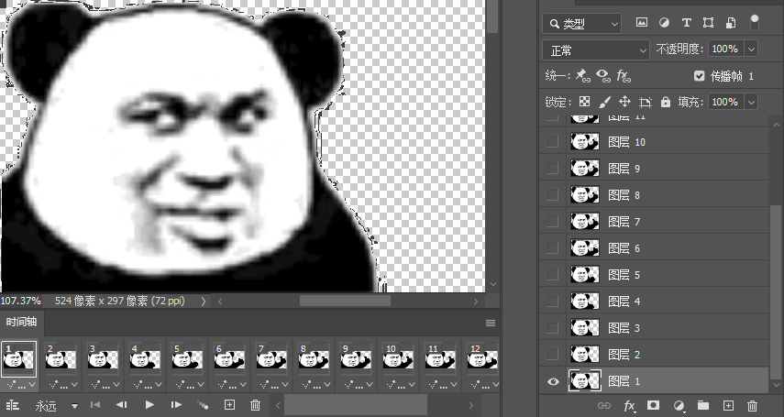Filter layers by smart object icon

[731, 23]
